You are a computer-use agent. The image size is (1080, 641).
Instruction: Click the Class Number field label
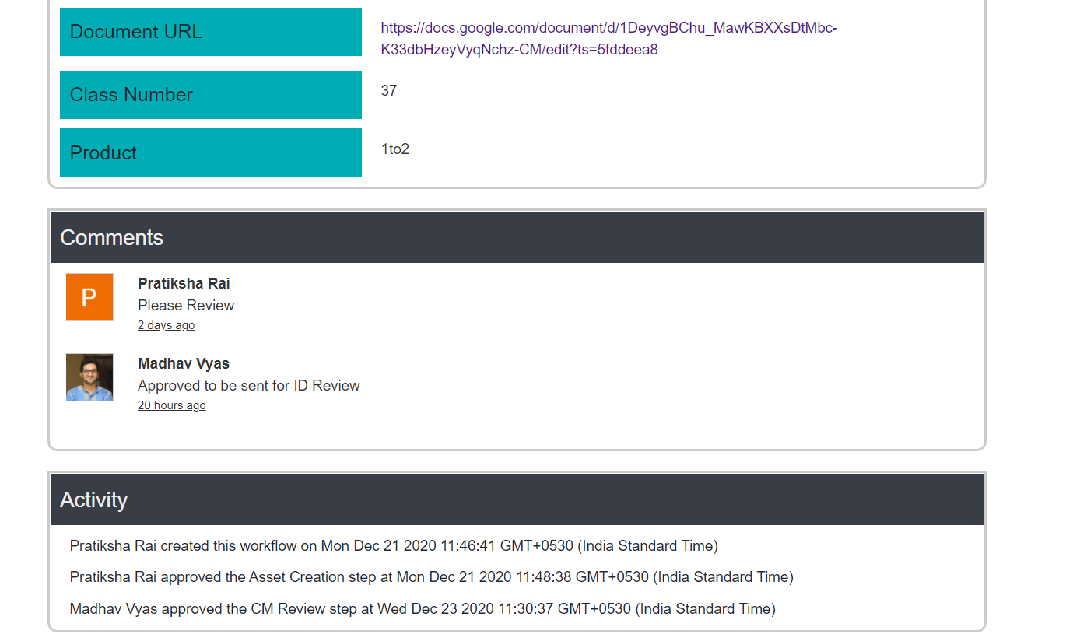(131, 94)
